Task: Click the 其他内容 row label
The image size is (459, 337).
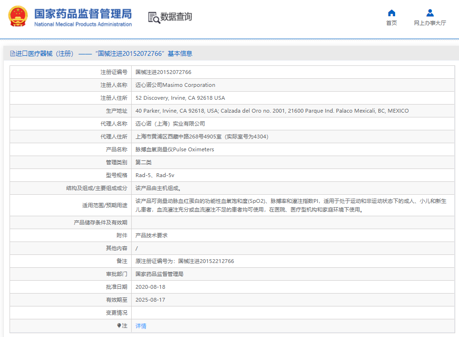Action: [116, 248]
